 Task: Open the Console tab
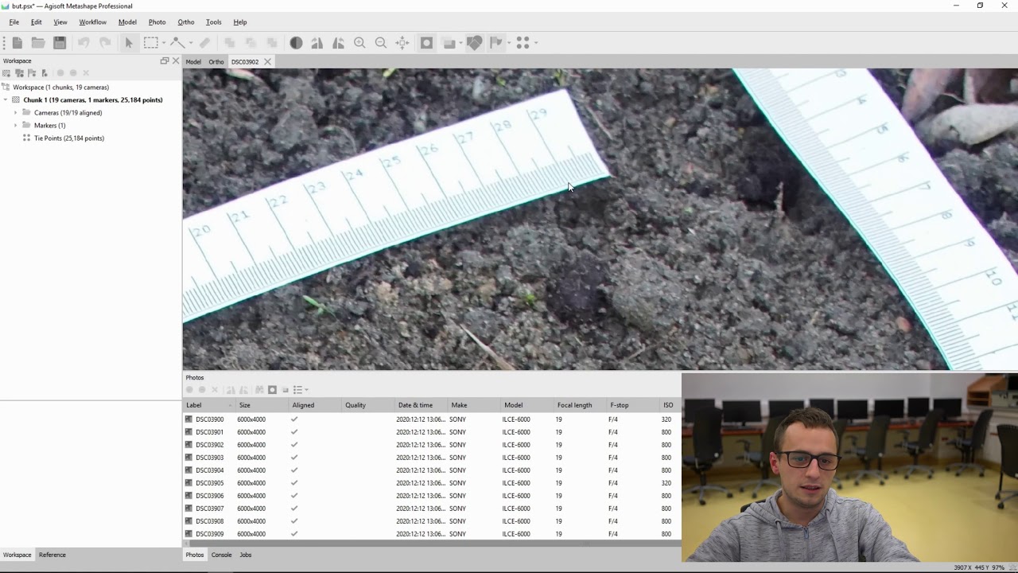(221, 555)
